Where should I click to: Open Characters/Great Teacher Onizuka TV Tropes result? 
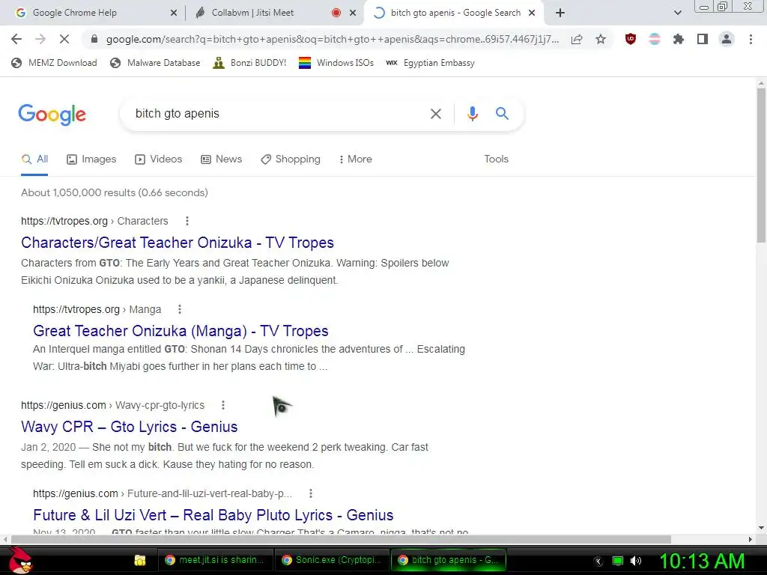tap(178, 243)
